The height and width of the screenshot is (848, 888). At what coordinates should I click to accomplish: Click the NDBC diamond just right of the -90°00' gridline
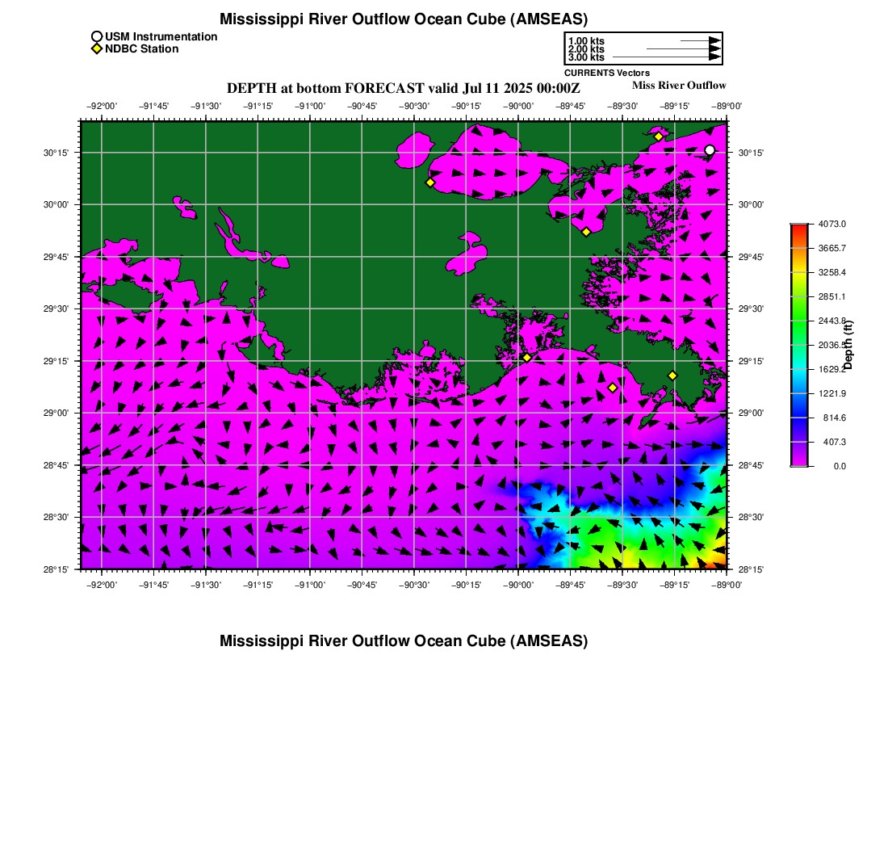coord(526,358)
